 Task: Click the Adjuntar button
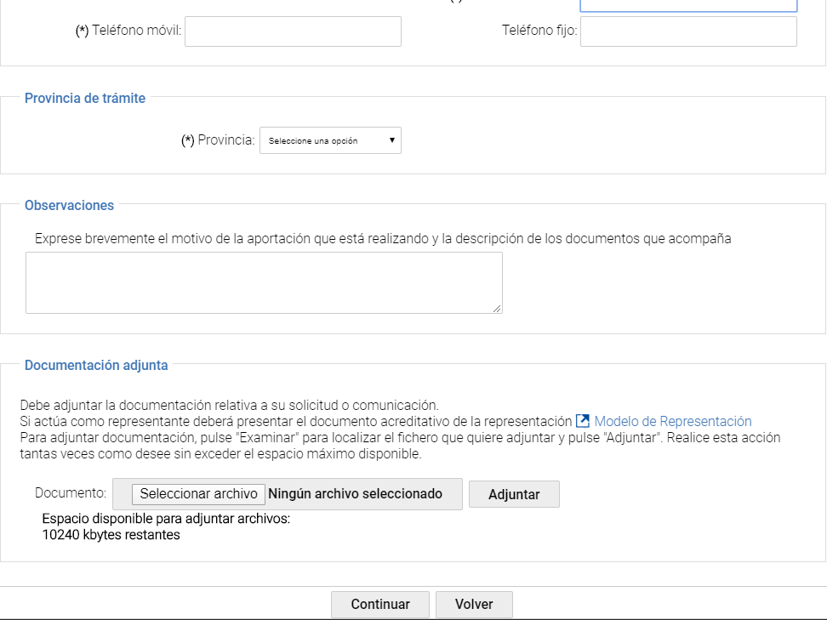pyautogui.click(x=514, y=494)
